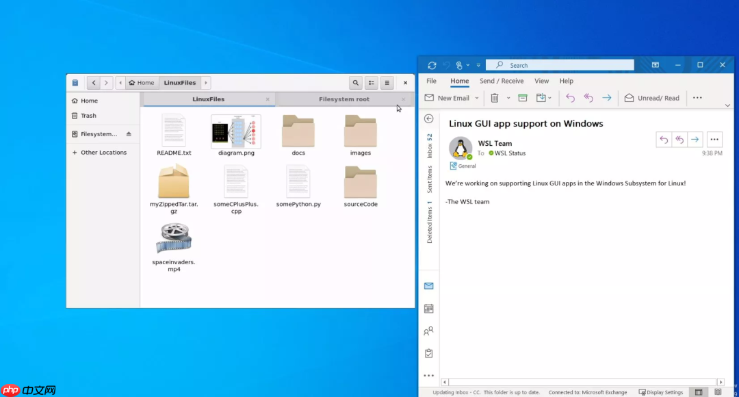
Task: Expand the Delete dropdown arrow
Action: click(x=508, y=98)
